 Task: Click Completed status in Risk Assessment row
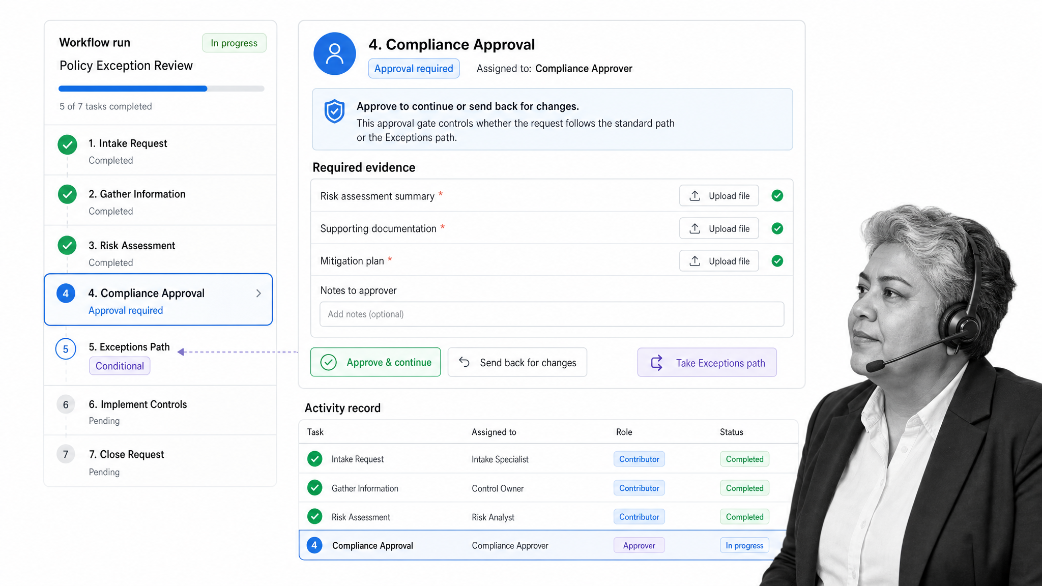point(744,517)
